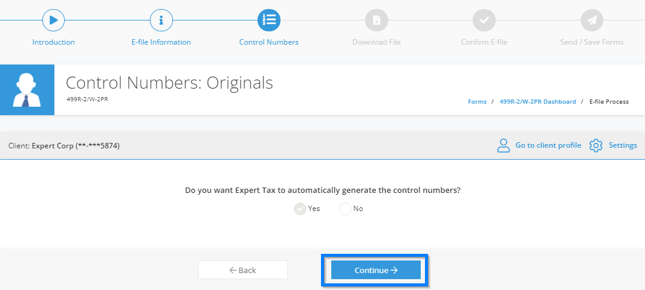The image size is (645, 290).
Task: Click the E-file Information info icon
Action: pyautogui.click(x=161, y=20)
